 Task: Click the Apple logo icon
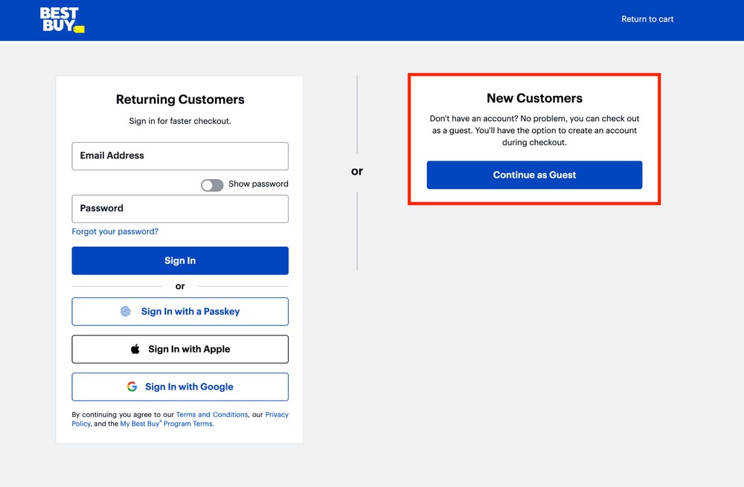tap(135, 349)
